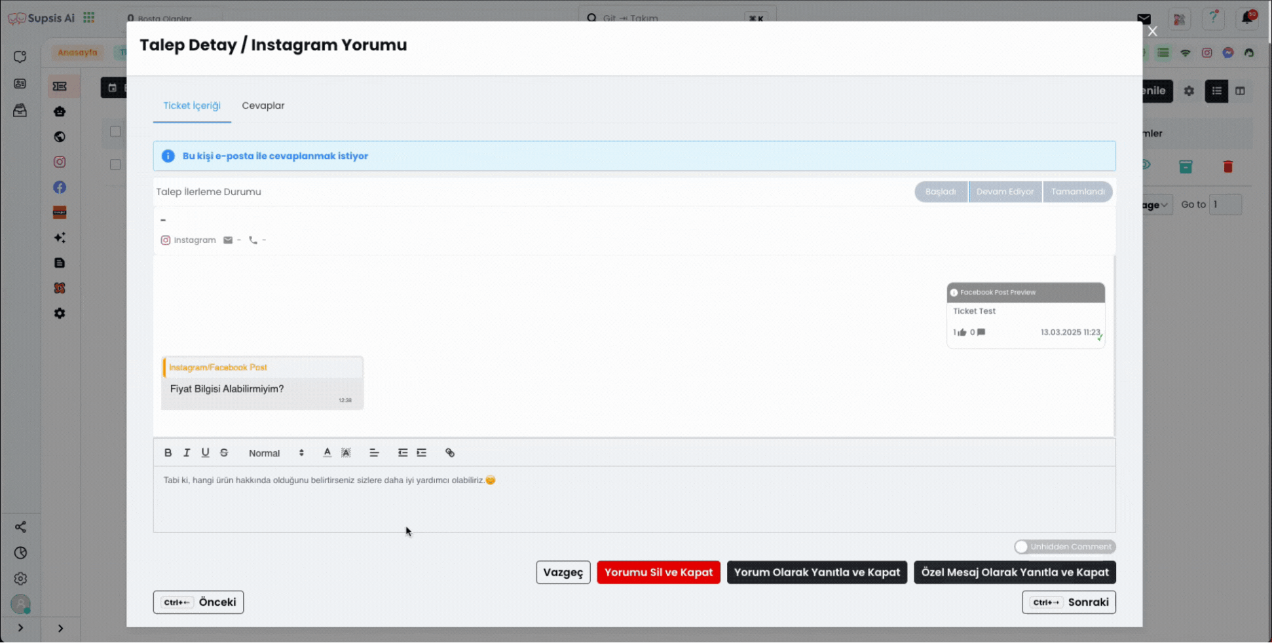Click Özel Mesaj Olarak Yanıtla ve Kapat
Viewport: 1272px width, 643px height.
[x=1015, y=572]
